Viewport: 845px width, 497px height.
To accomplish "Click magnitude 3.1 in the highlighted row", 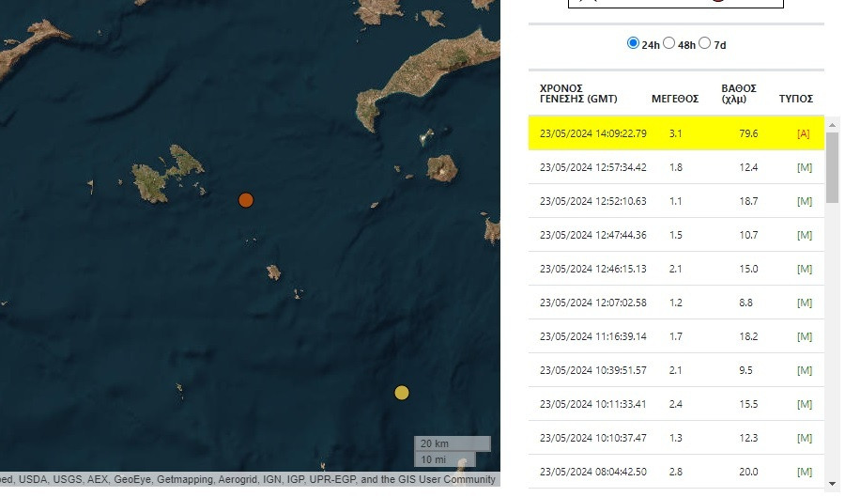I will click(675, 133).
